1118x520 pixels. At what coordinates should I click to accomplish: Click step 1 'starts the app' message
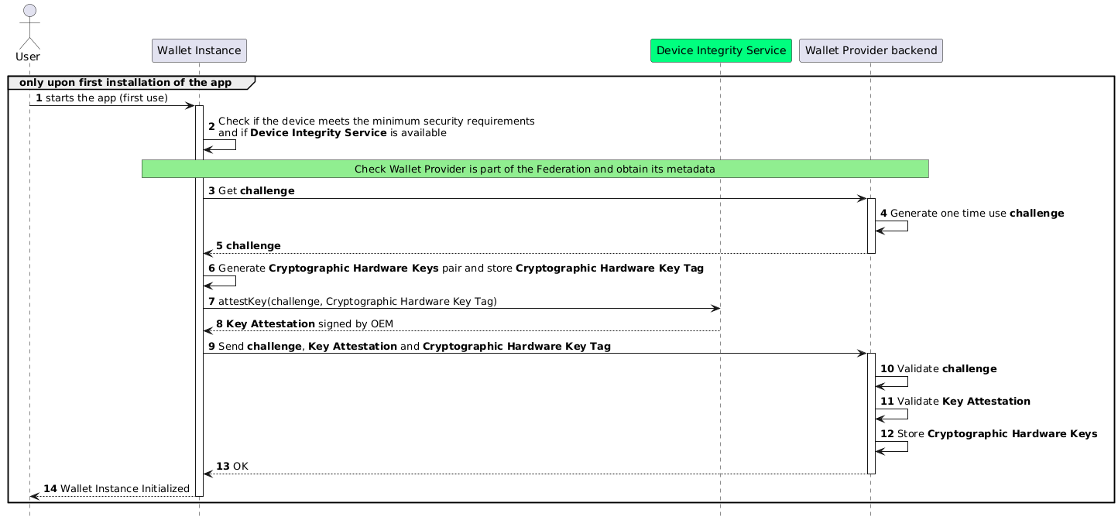pos(107,98)
